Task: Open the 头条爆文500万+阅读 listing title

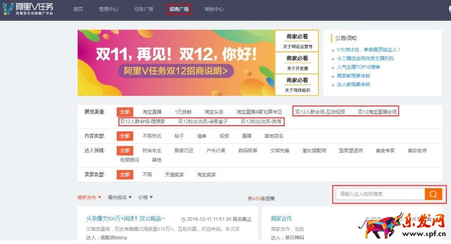Action: (x=126, y=218)
